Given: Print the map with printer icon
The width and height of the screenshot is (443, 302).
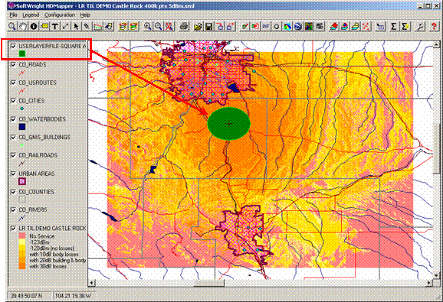Looking at the screenshot, I should point(184,27).
